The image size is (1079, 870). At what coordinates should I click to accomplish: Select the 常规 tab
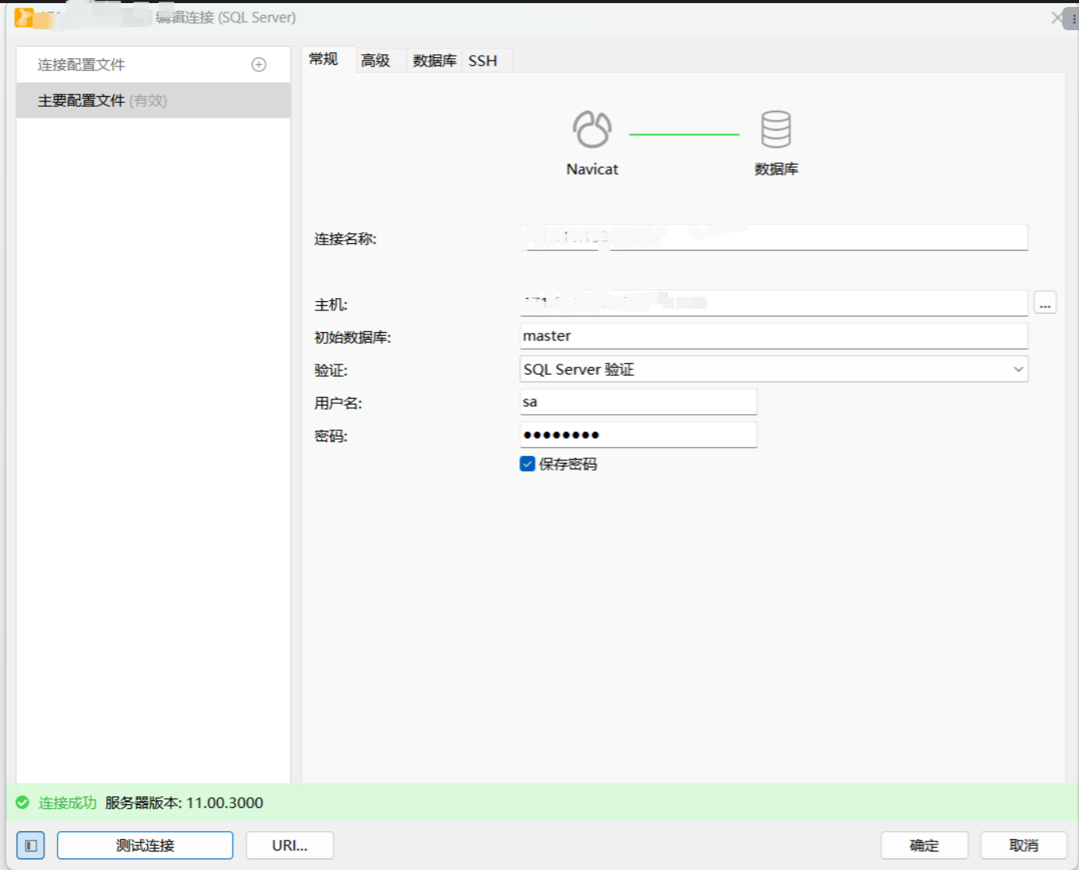(x=324, y=60)
